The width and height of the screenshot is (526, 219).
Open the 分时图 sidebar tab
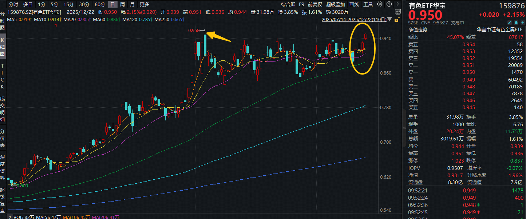[x=3, y=20]
